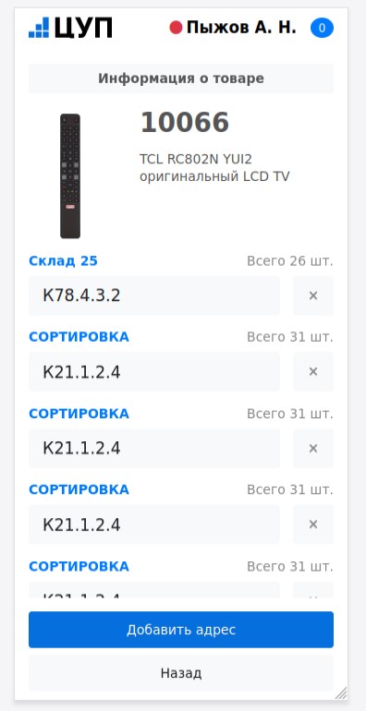Select the Информация о товаре header

pyautogui.click(x=181, y=78)
